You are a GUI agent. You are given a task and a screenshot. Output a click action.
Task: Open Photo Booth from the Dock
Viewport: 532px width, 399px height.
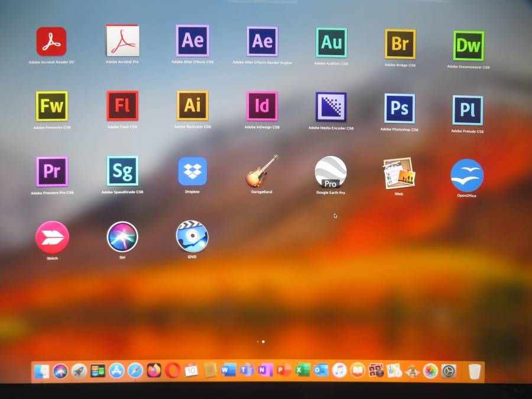pyautogui.click(x=376, y=371)
